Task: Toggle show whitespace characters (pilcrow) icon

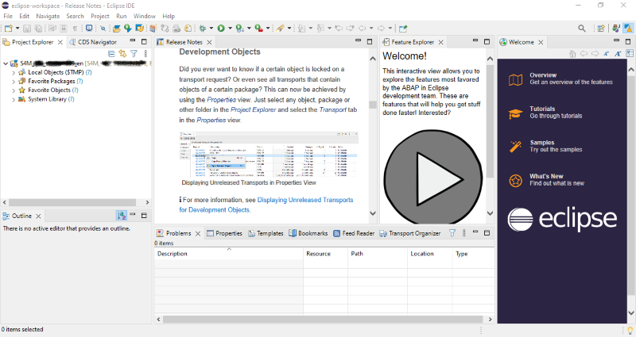Action: pos(75,29)
